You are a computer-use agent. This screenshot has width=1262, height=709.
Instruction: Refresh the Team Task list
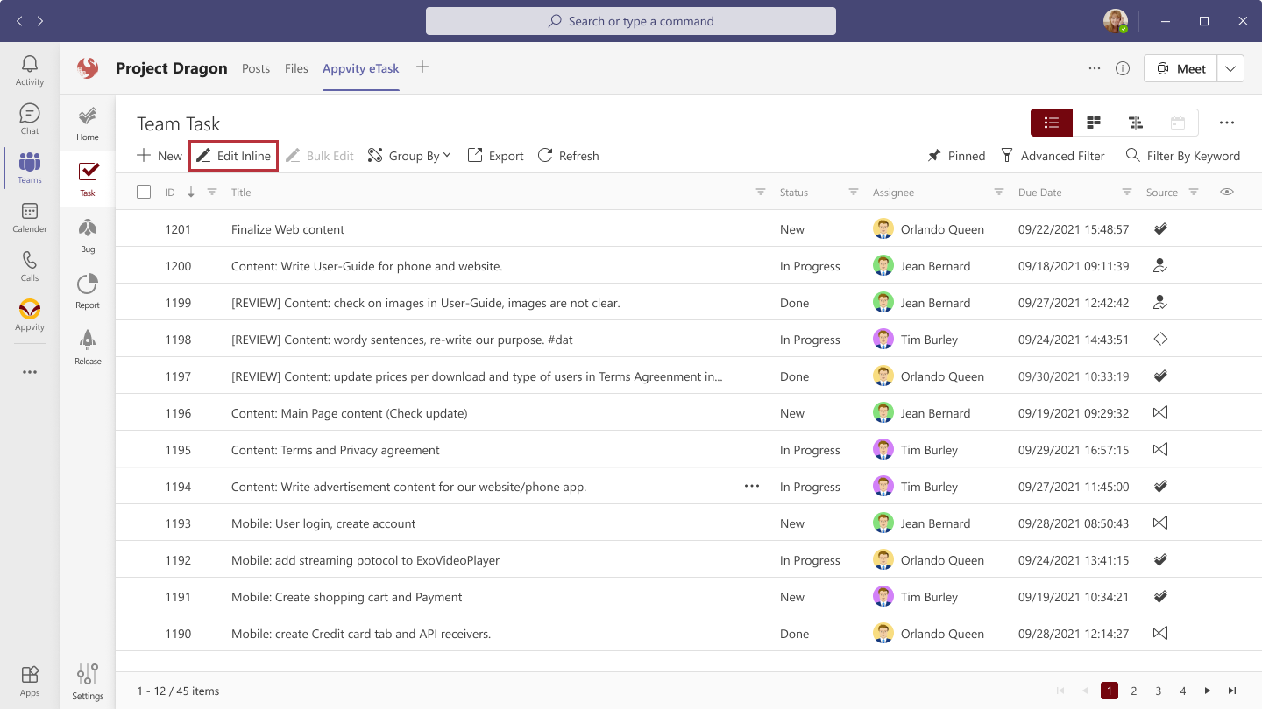click(x=568, y=155)
